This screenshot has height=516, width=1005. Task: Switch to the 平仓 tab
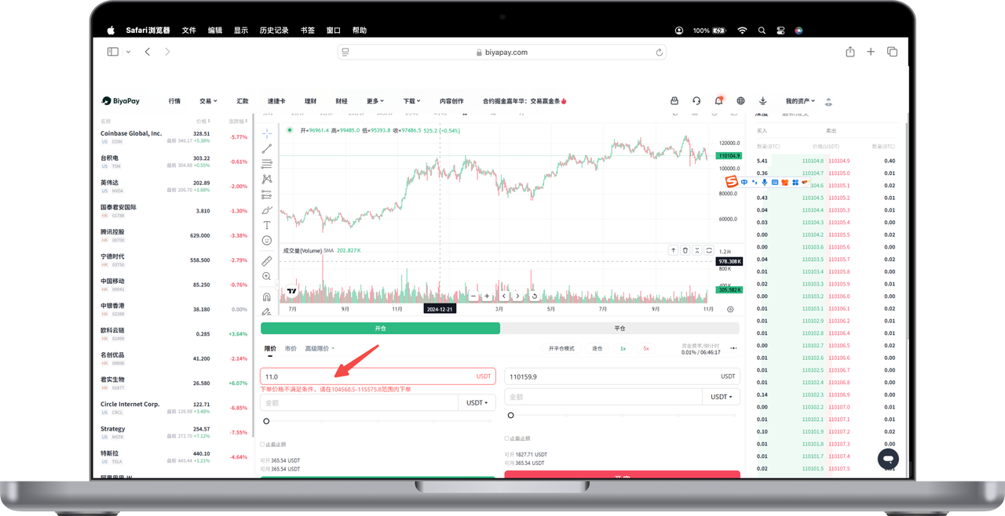pos(619,329)
